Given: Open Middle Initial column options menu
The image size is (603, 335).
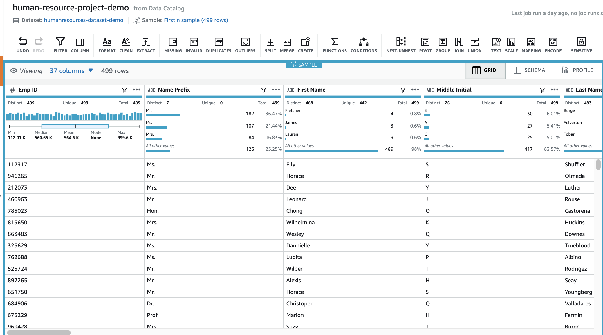Looking at the screenshot, I should pos(554,90).
